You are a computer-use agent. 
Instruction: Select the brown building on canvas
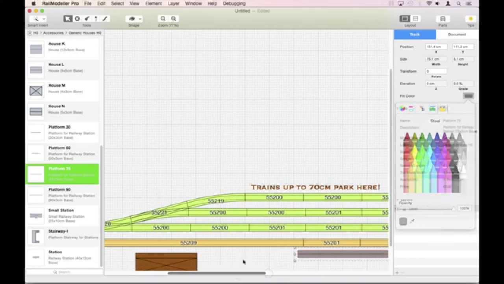[166, 262]
